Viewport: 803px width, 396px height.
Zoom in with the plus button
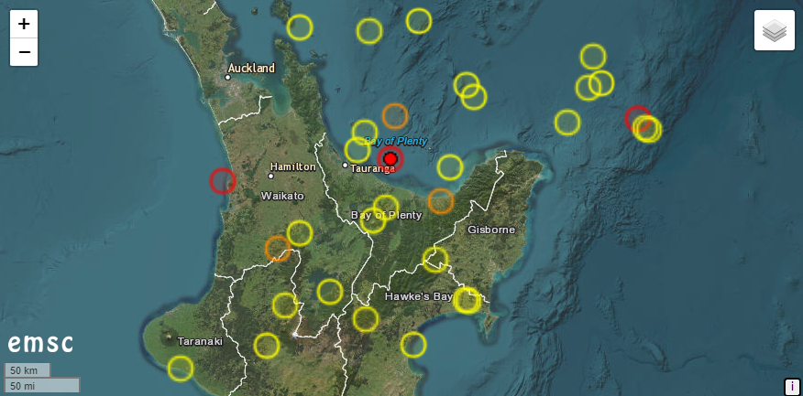click(x=24, y=24)
